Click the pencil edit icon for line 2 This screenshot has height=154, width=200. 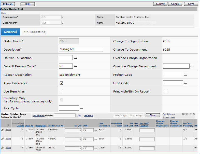[x=3, y=130]
